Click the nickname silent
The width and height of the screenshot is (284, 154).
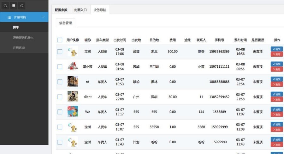87,97
